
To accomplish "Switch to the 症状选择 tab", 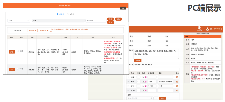I will [x=18, y=31].
